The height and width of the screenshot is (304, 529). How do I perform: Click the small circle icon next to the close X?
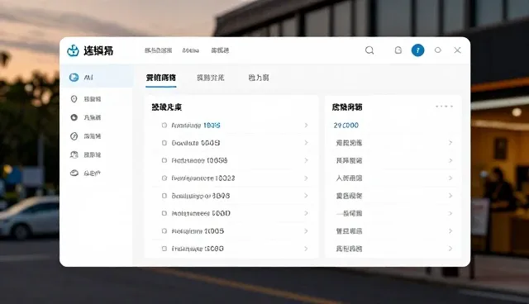438,50
